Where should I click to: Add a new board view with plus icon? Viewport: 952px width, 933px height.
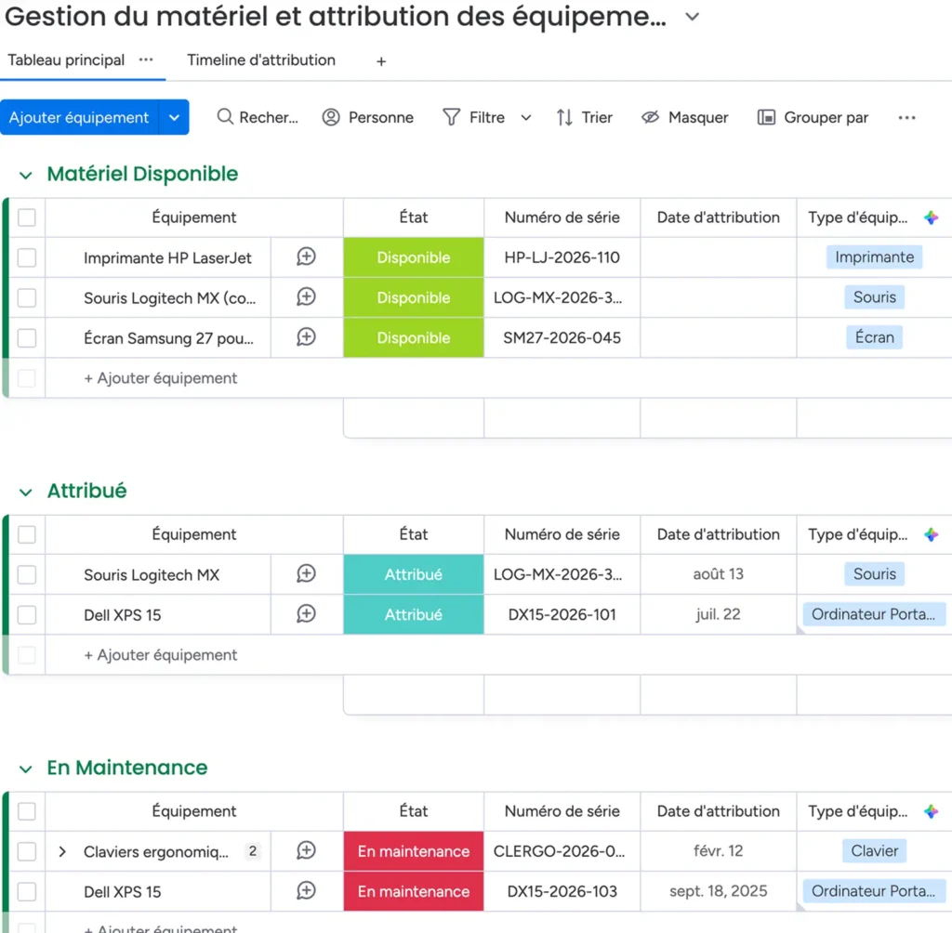tap(381, 61)
